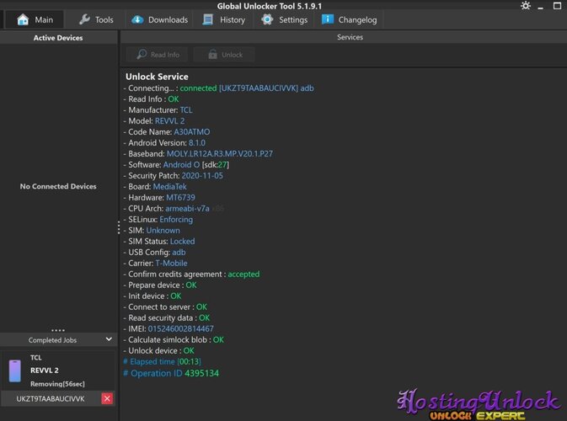Click the Services header
The height and width of the screenshot is (421, 567).
(350, 37)
